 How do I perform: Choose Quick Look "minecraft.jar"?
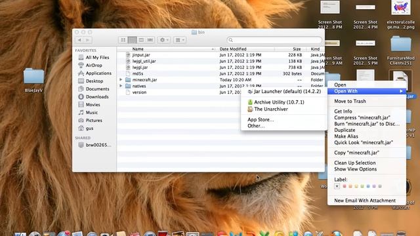point(367,143)
